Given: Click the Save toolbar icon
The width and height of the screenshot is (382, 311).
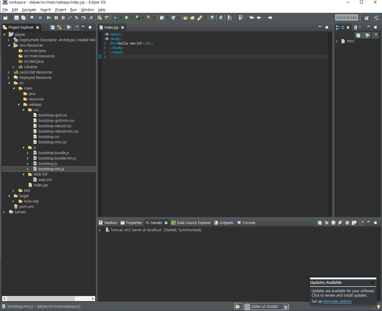Looking at the screenshot, I should (16, 18).
